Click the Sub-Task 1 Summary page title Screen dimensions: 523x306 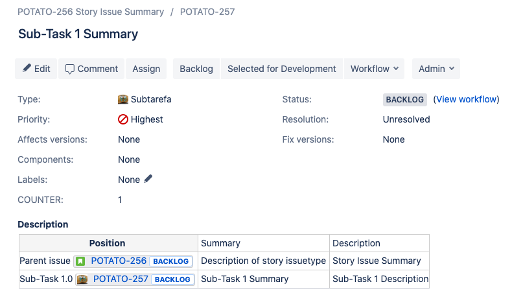(78, 34)
